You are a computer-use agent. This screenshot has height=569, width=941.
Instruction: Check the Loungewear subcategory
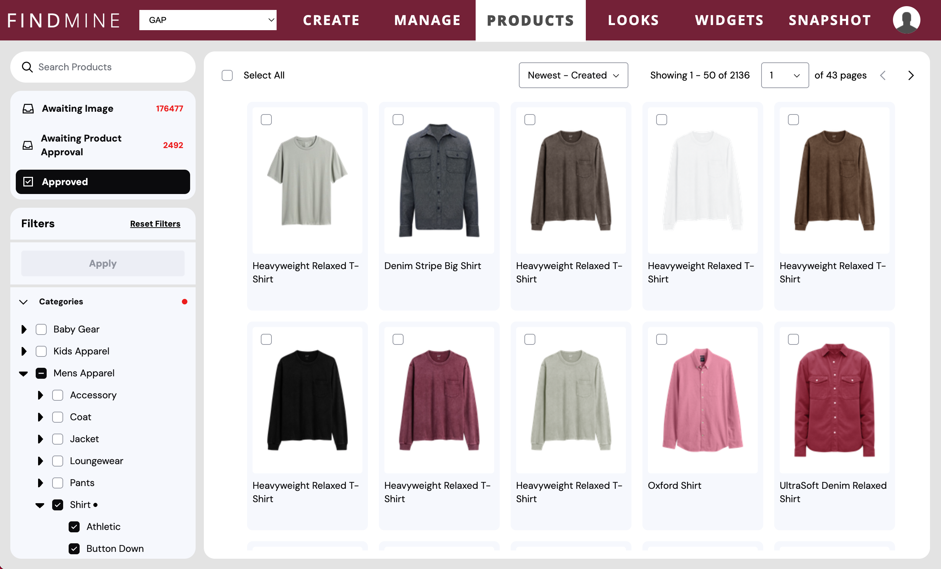click(58, 461)
